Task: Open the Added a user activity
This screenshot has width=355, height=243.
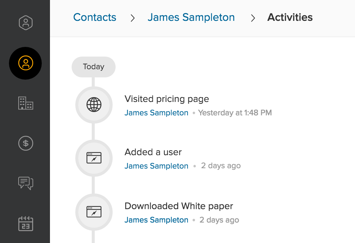Action: 153,152
